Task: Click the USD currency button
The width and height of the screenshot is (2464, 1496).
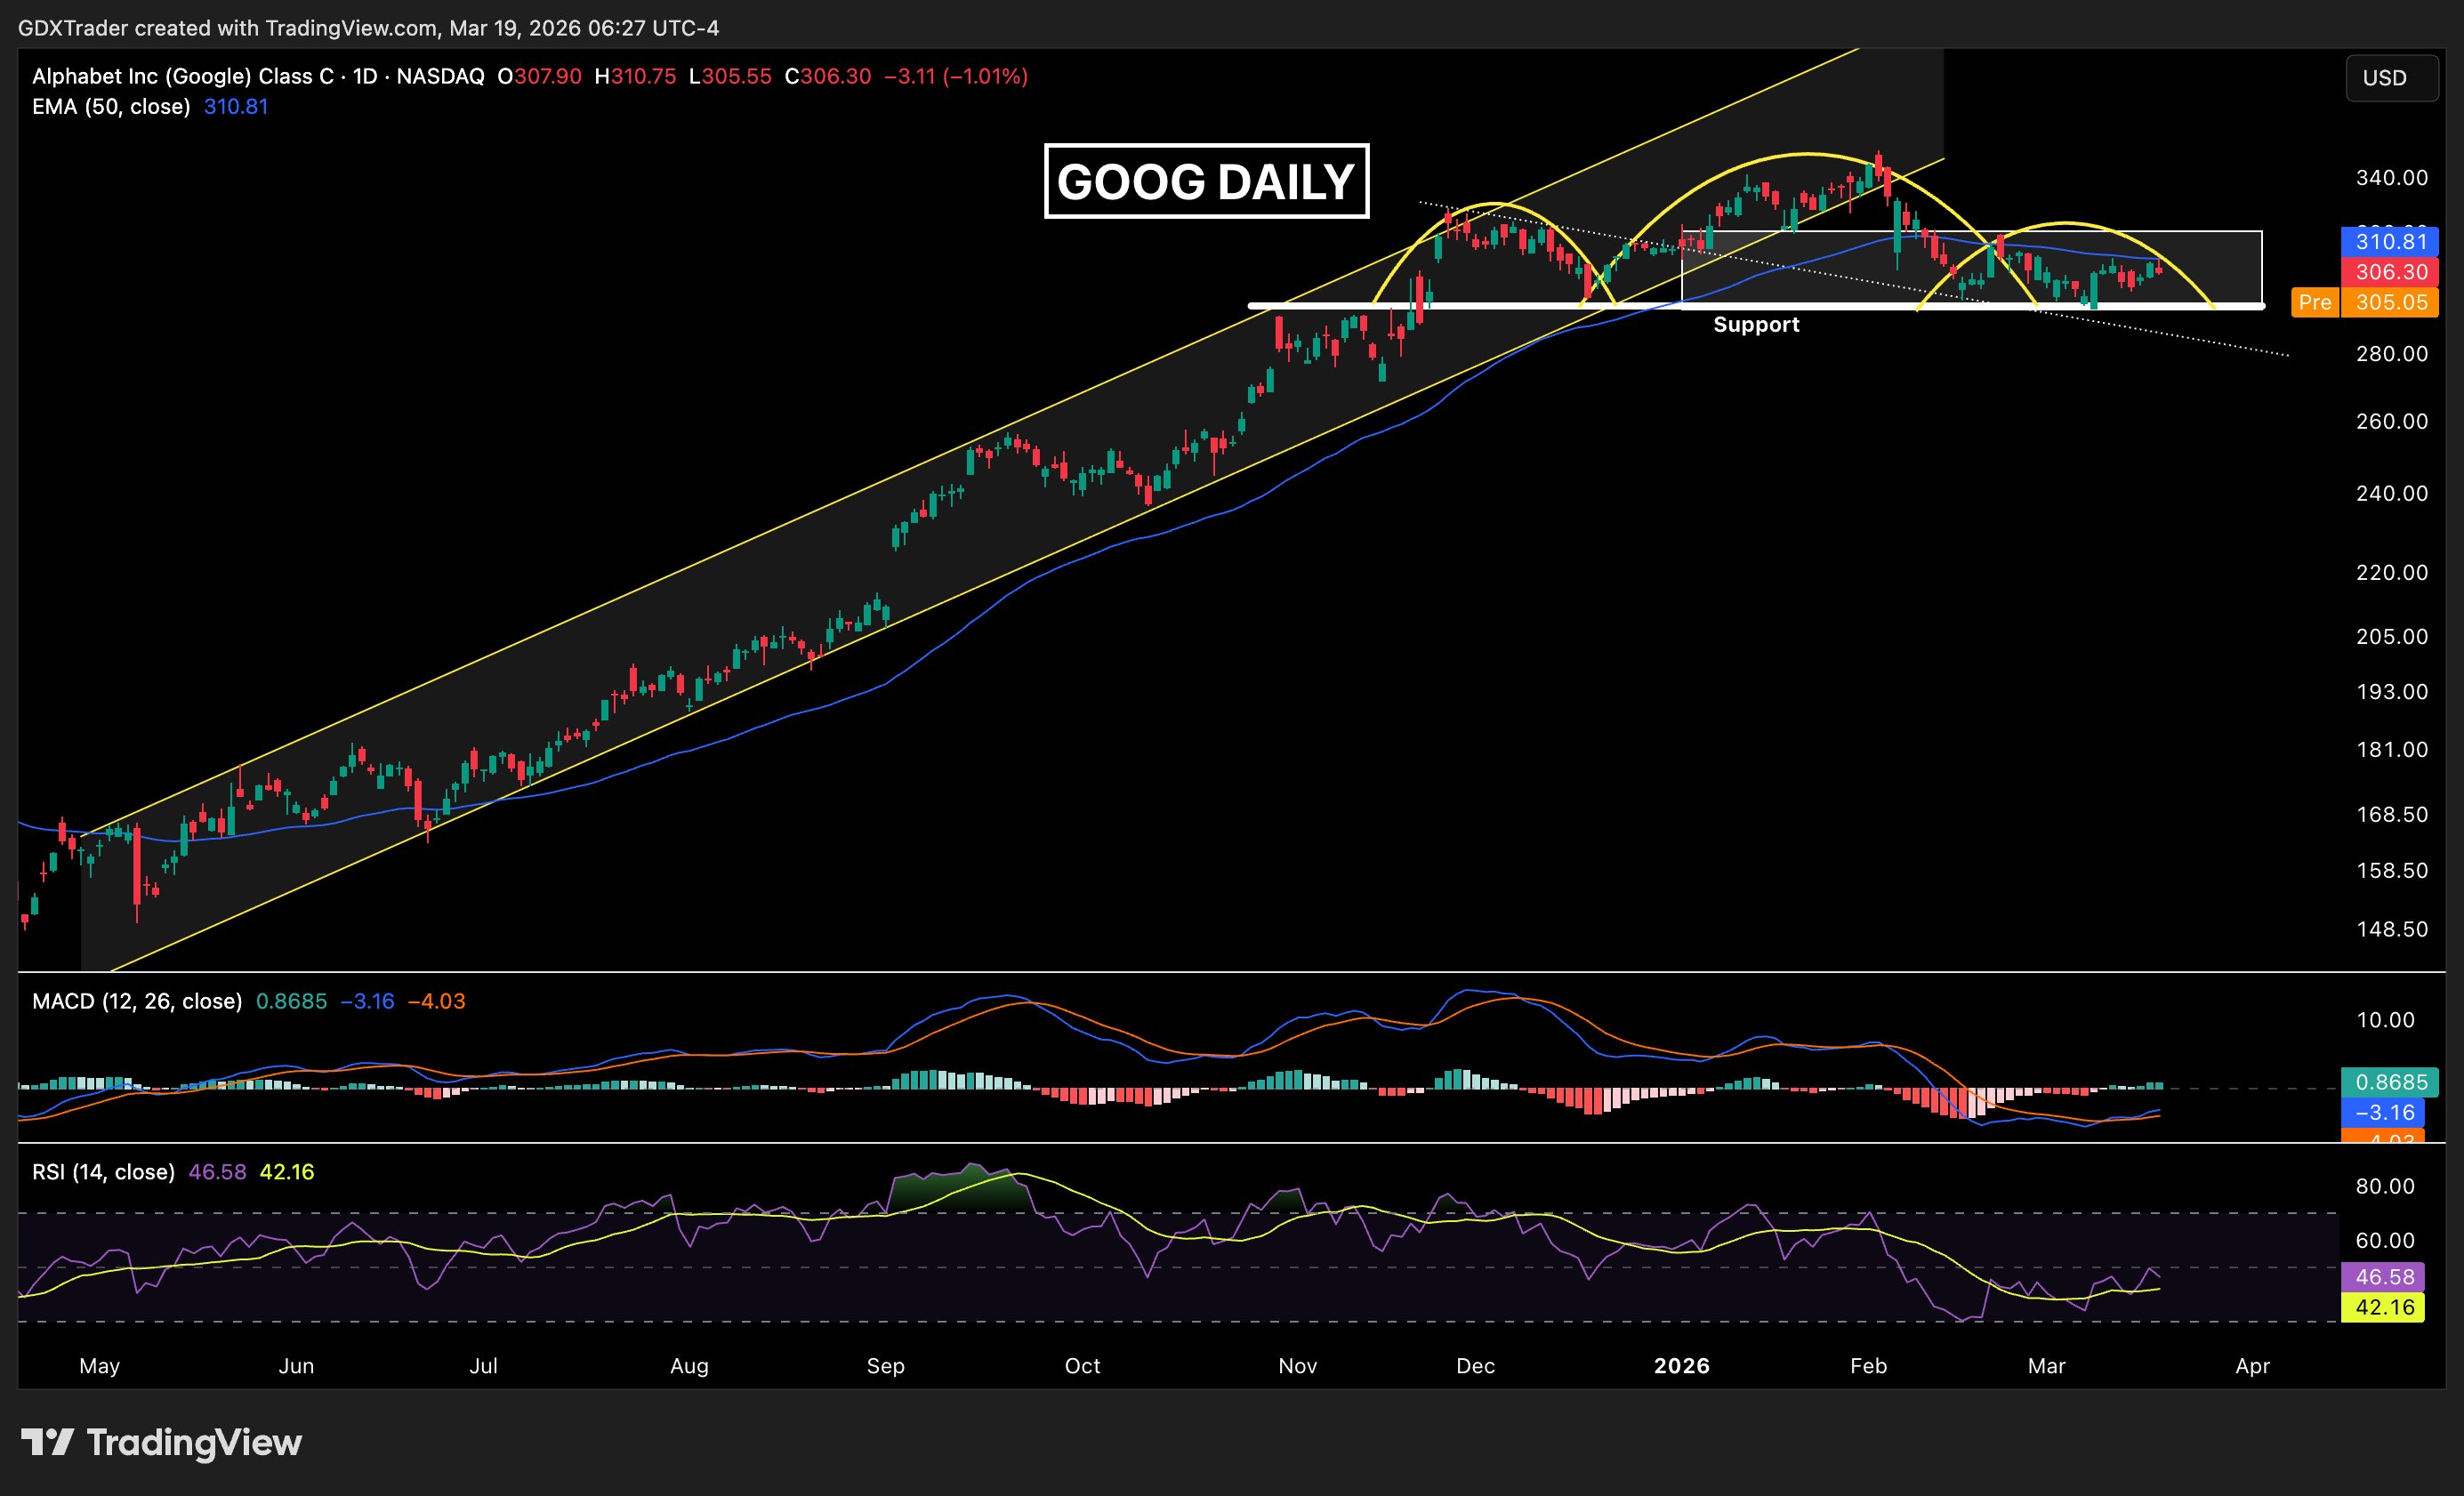Action: tap(2391, 78)
